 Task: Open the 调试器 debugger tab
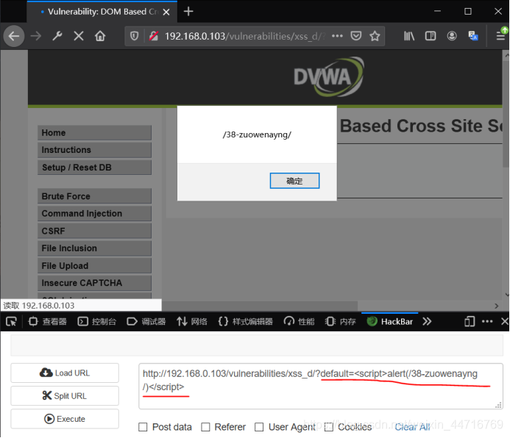pyautogui.click(x=146, y=321)
